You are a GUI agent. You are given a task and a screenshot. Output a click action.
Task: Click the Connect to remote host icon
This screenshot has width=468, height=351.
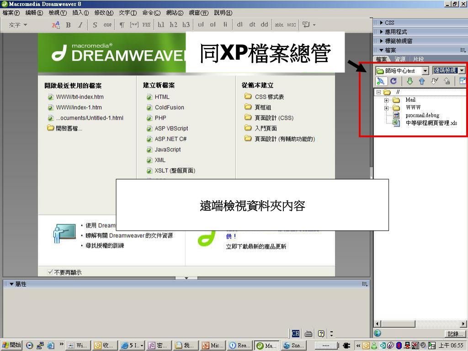point(381,81)
